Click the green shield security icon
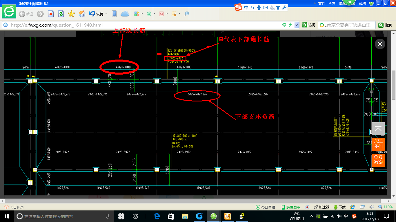Screen dimensions: 396x222 click(149, 14)
